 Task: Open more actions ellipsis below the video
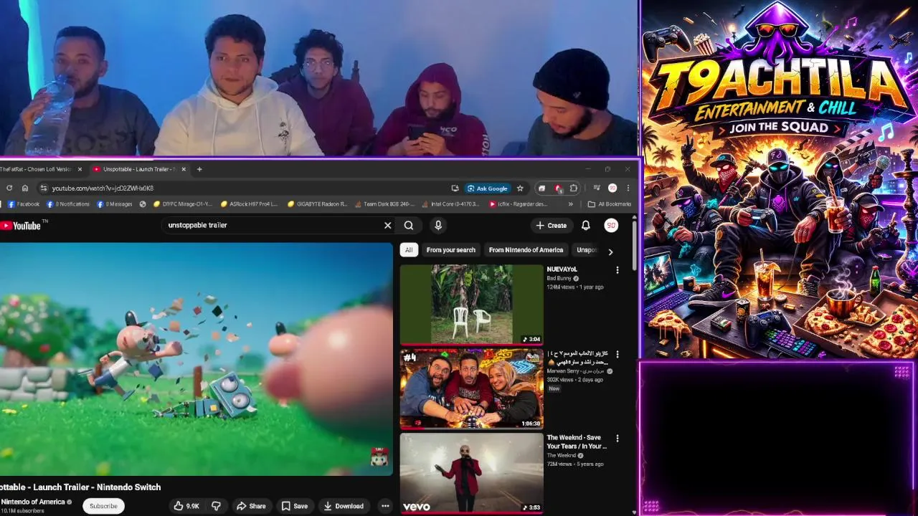coord(385,506)
